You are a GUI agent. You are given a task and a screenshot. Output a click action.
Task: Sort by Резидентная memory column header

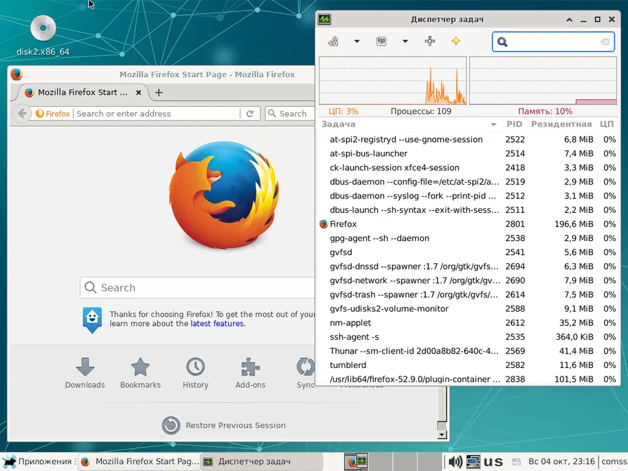561,124
